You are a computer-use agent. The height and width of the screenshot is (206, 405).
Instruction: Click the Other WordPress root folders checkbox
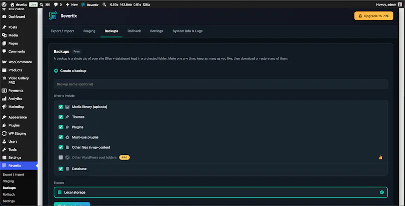coord(60,157)
